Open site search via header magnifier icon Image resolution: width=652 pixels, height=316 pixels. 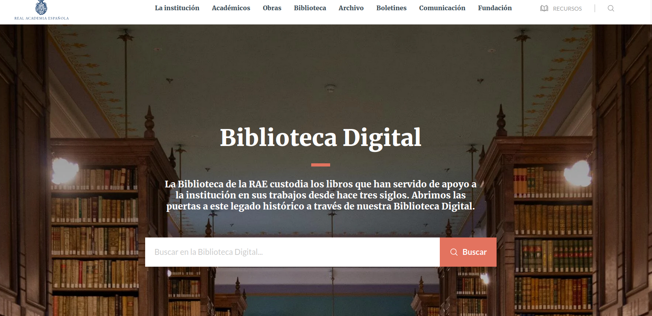click(x=611, y=8)
